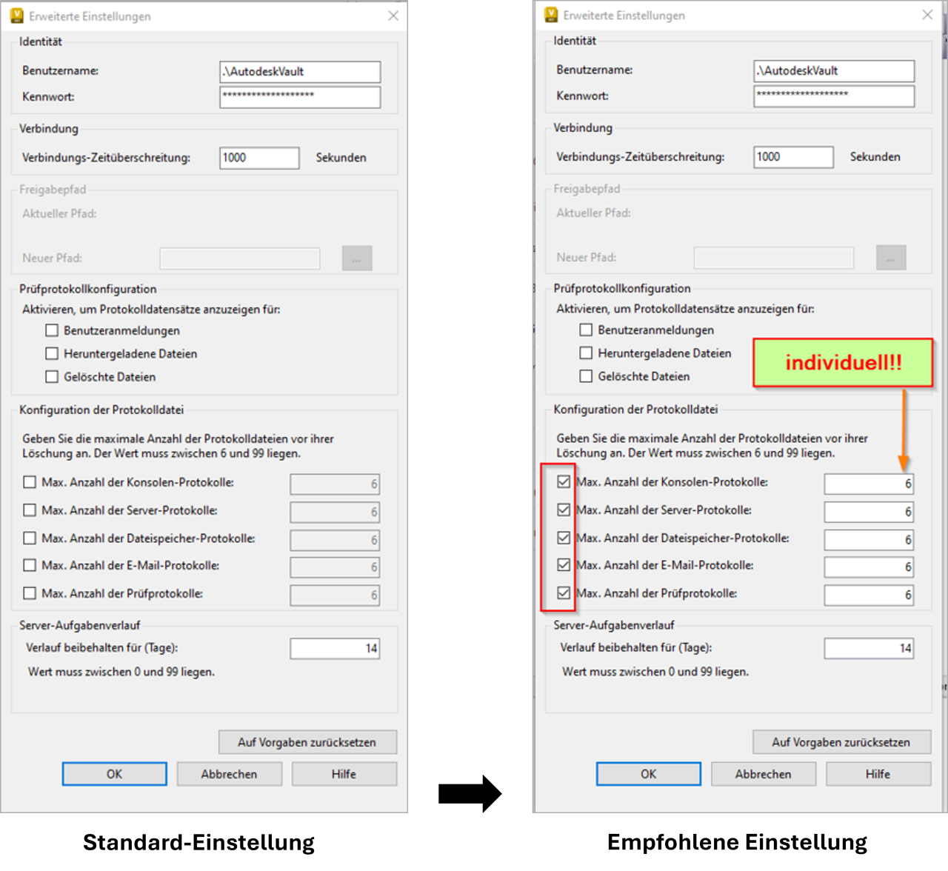Click Abbrechen in left dialog
Image resolution: width=948 pixels, height=871 pixels.
pyautogui.click(x=230, y=774)
